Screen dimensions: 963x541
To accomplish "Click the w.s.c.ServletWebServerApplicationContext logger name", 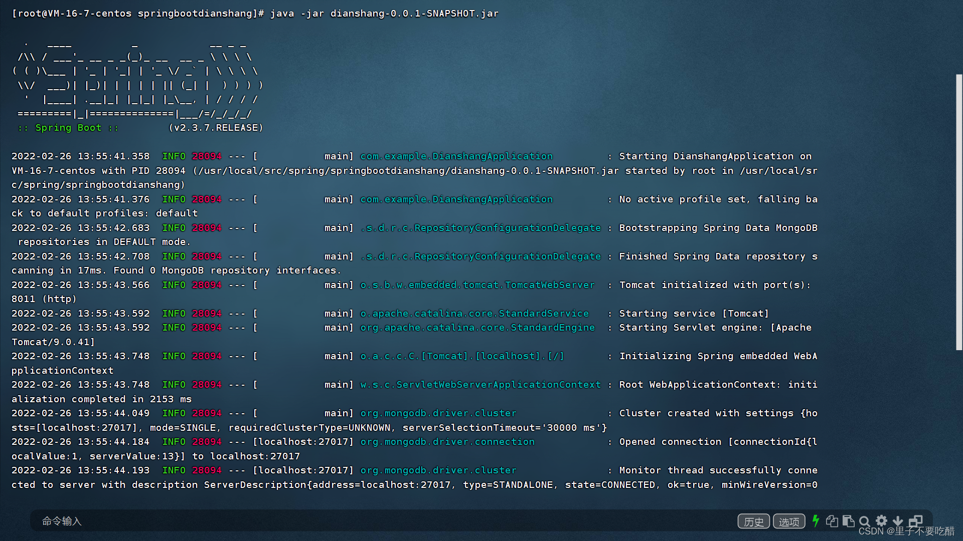I will click(x=480, y=385).
